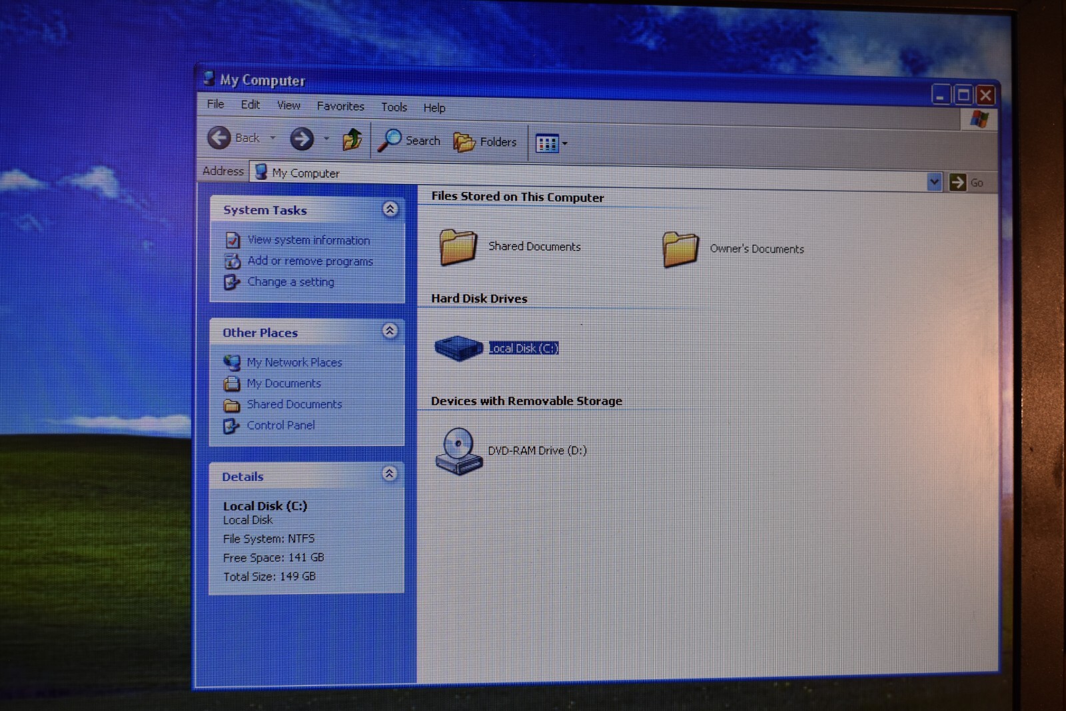Open Shared Documents link in Other Places
1066x711 pixels.
pyautogui.click(x=294, y=404)
